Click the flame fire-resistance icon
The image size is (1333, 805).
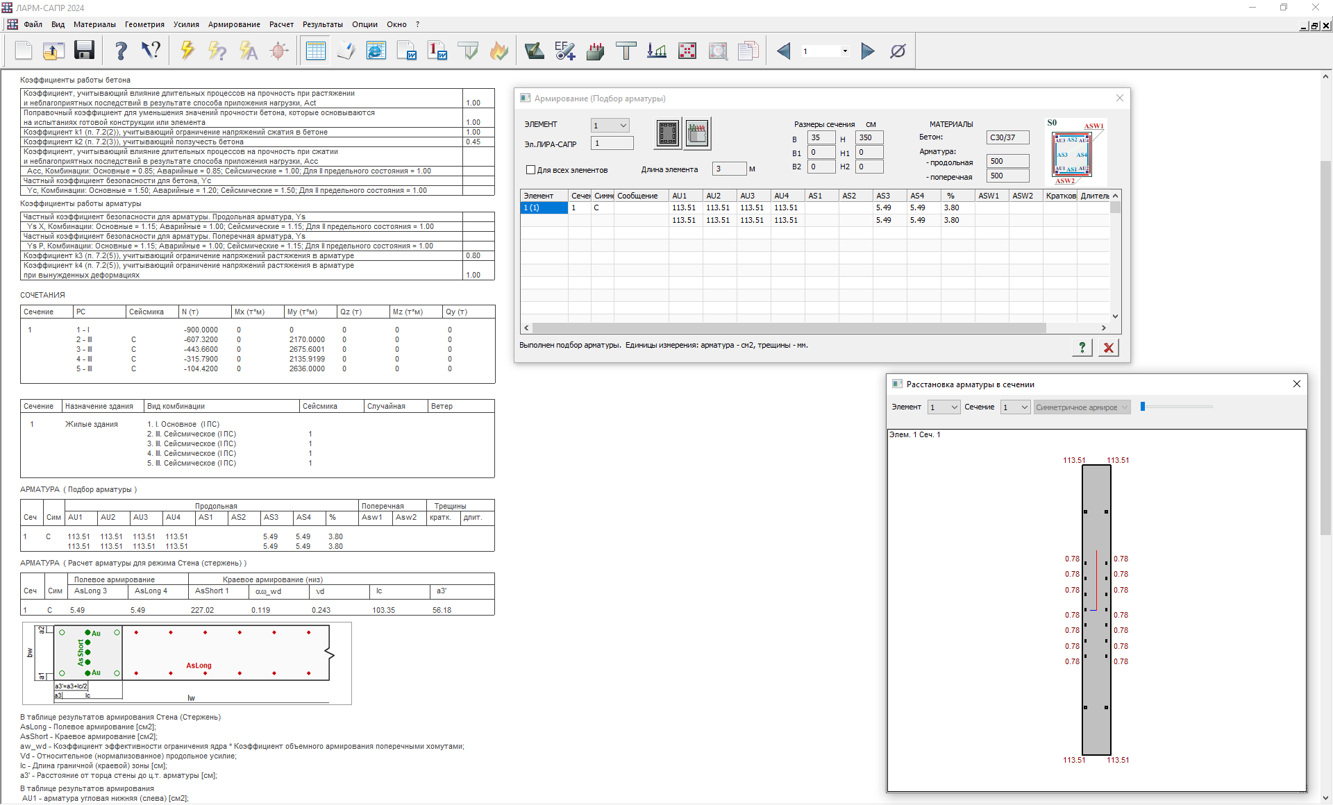pos(498,51)
